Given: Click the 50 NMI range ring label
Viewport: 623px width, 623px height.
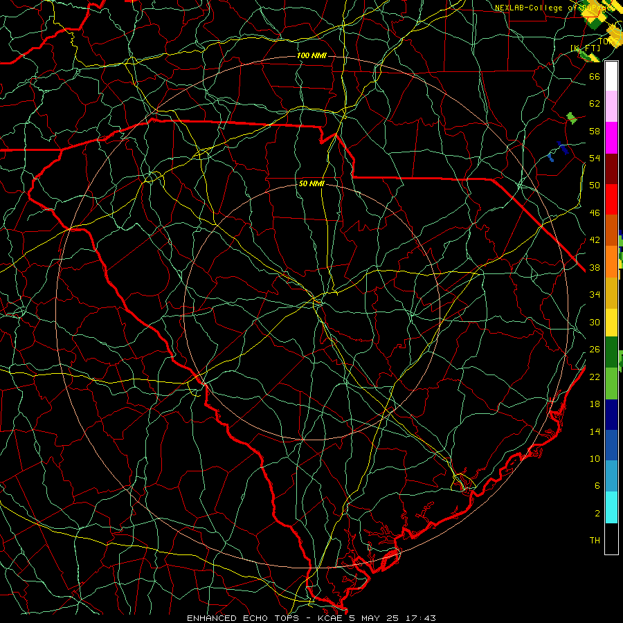Looking at the screenshot, I should [x=311, y=183].
